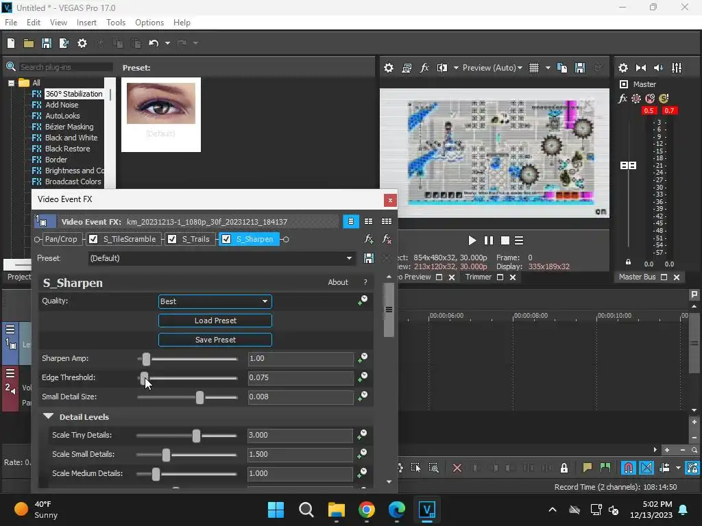The image size is (702, 526).
Task: Click the Sharpen Amp slider handle
Action: tap(147, 359)
